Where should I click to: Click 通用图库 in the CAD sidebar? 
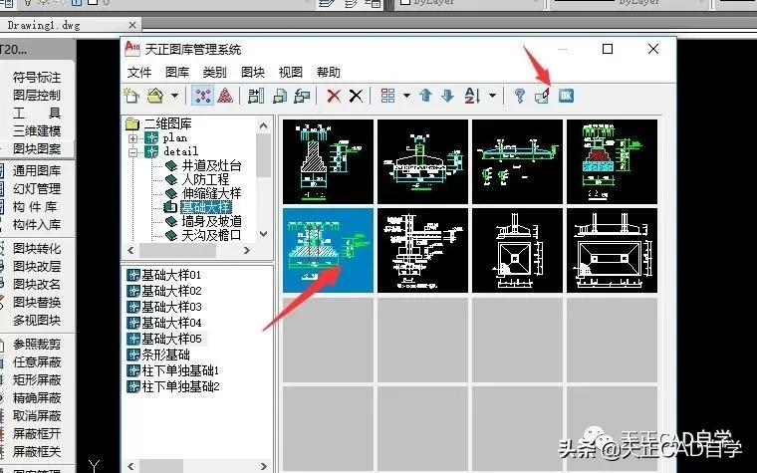click(37, 171)
